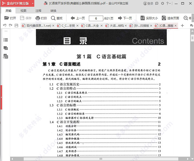The image size is (194, 161).
Task: Click heading 第1章 C语言概述
Action: [61, 64]
